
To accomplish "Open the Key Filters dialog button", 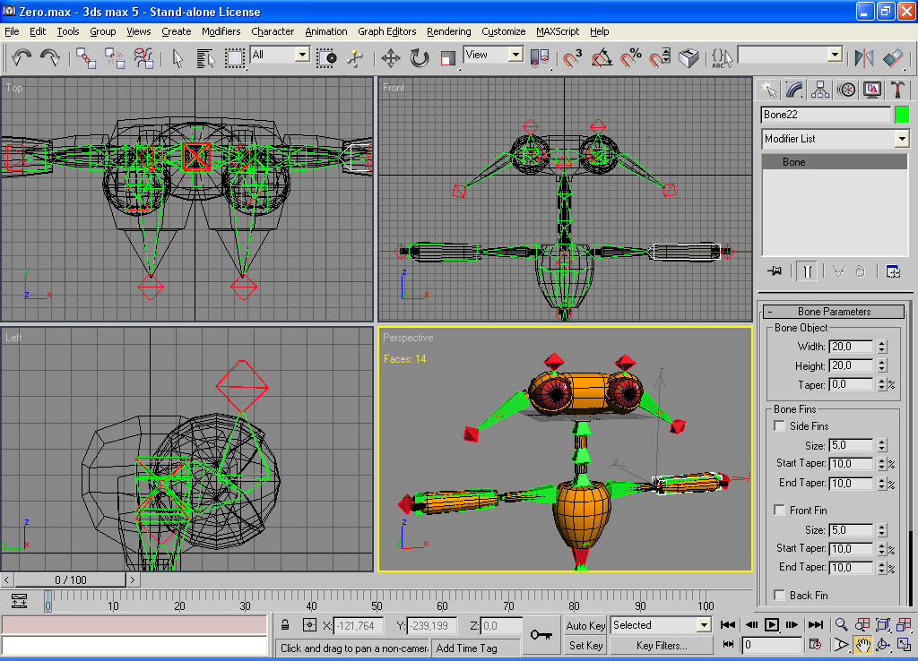I will (662, 645).
